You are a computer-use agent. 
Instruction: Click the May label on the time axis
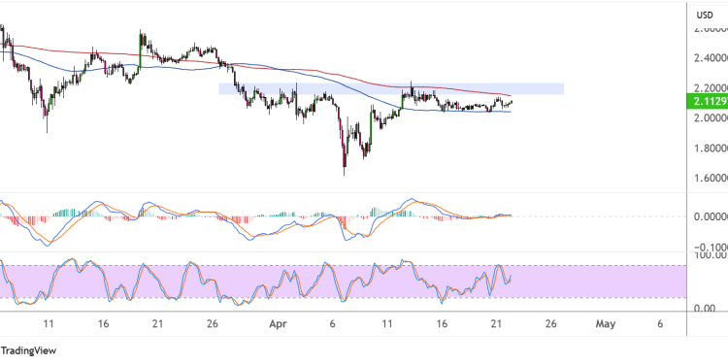[606, 323]
